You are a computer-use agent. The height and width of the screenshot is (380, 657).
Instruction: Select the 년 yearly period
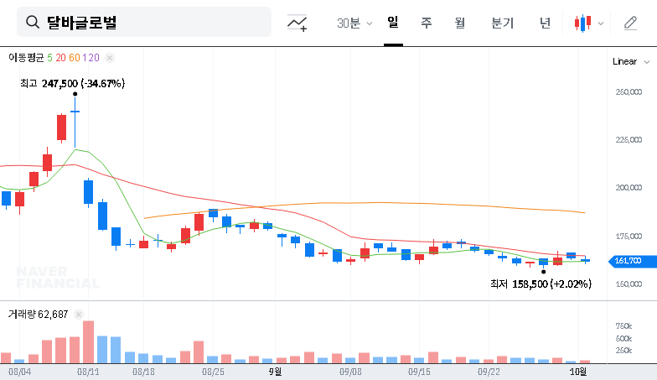point(546,23)
